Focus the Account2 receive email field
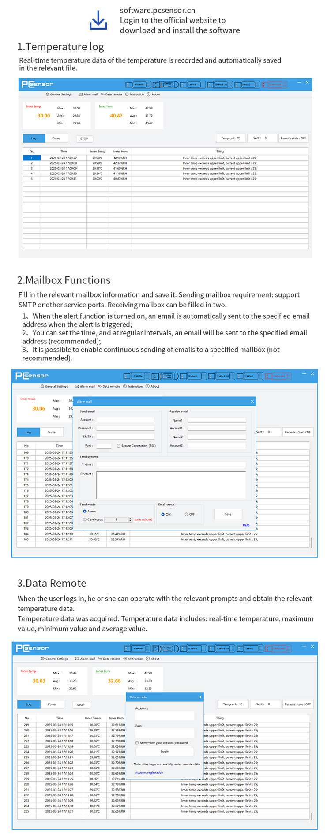 pyautogui.click(x=217, y=445)
